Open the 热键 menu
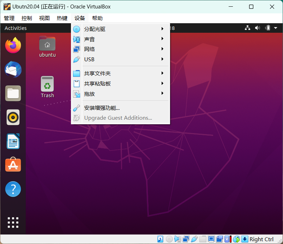The width and height of the screenshot is (283, 244). 62,18
